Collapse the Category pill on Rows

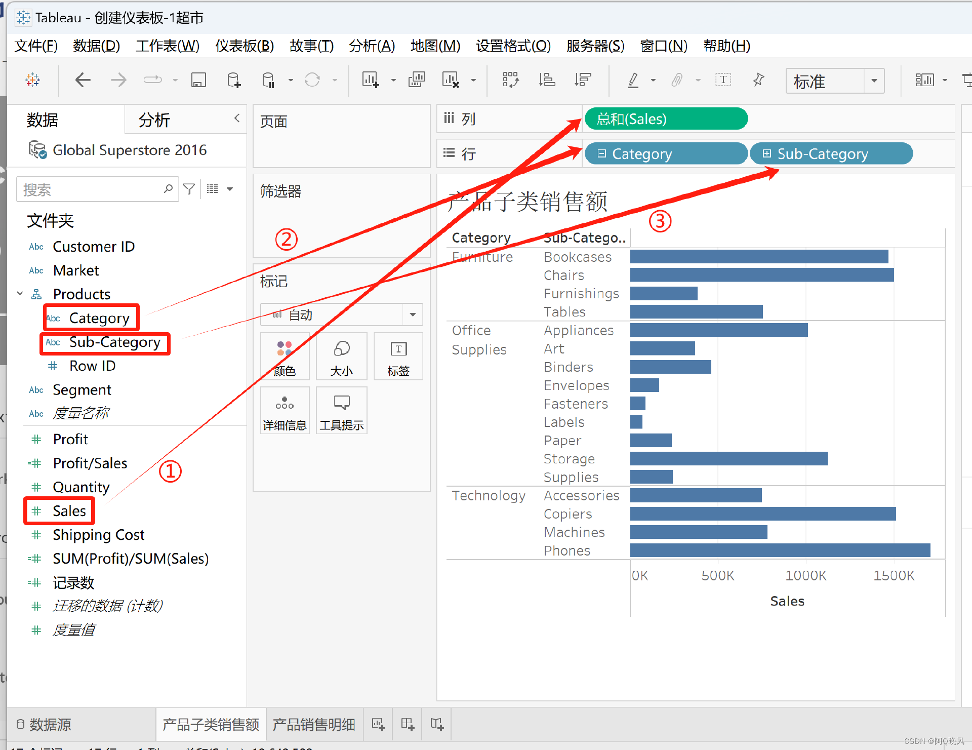[x=601, y=153]
